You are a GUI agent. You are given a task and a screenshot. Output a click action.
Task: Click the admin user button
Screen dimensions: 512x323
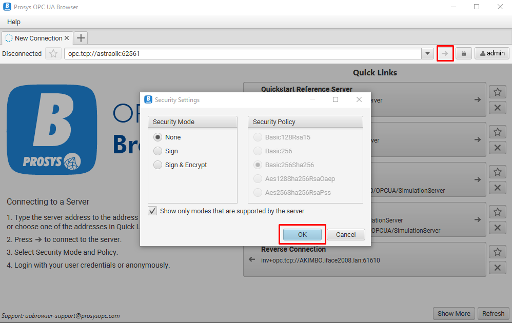pos(491,53)
